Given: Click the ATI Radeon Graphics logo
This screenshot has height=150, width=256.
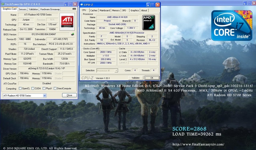Looking at the screenshot, I should [67, 22].
